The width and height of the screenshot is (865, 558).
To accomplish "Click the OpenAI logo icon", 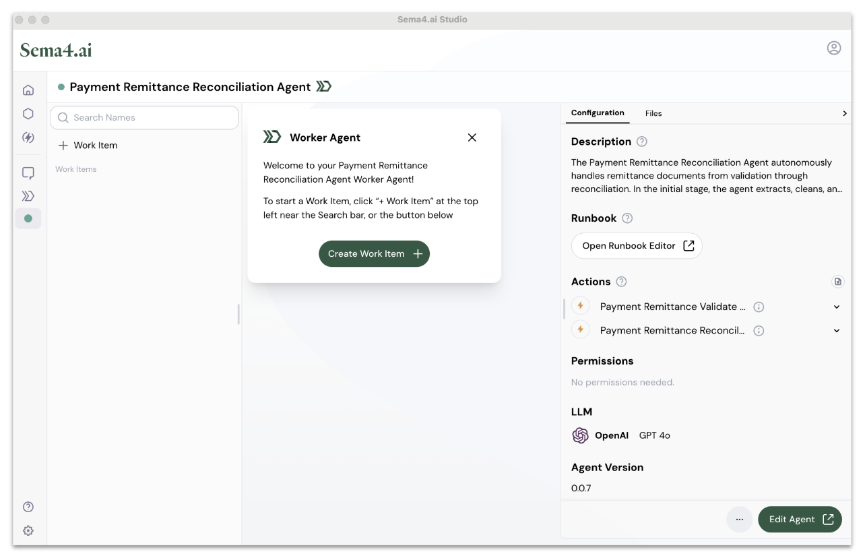I will coord(580,435).
